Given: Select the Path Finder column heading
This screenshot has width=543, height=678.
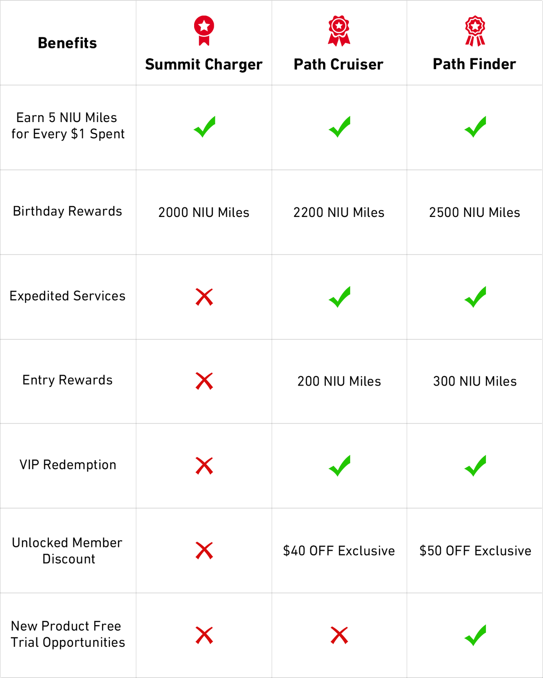Looking at the screenshot, I should click(474, 64).
